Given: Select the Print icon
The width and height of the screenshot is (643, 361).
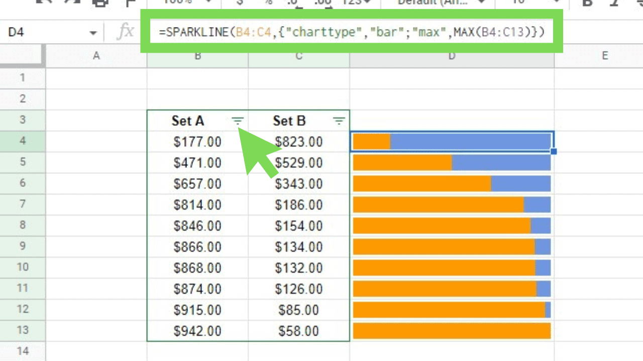Looking at the screenshot, I should [100, 3].
